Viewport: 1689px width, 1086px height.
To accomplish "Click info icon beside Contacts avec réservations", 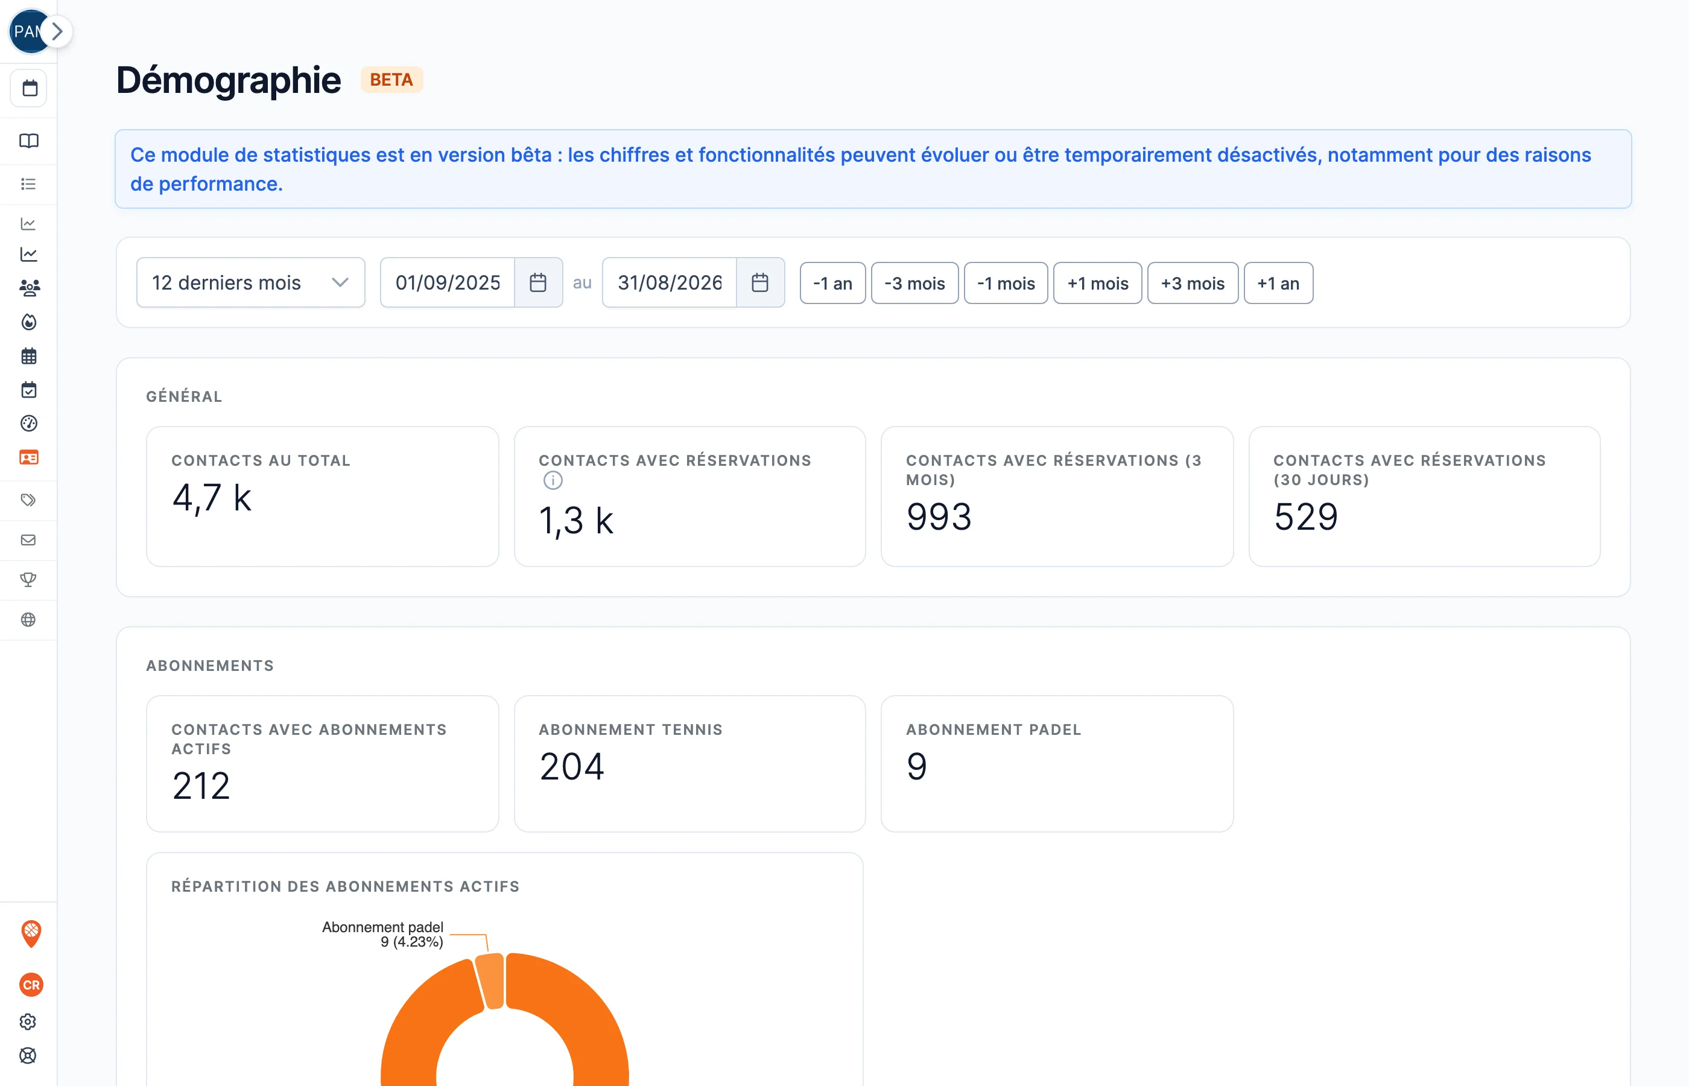I will point(553,481).
